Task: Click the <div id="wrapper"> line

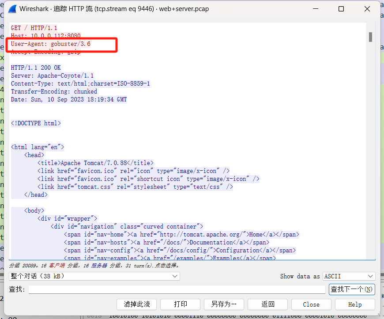Action: tap(68, 219)
